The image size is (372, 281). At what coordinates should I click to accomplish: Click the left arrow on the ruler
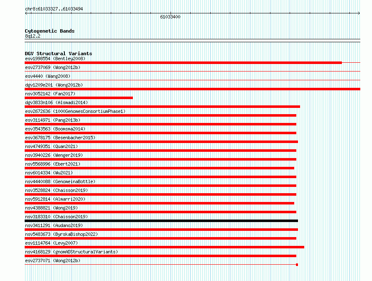(26, 13)
